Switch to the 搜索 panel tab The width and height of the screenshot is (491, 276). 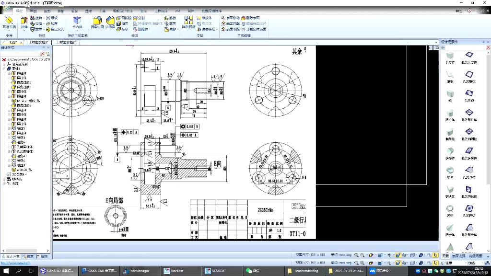click(28, 256)
